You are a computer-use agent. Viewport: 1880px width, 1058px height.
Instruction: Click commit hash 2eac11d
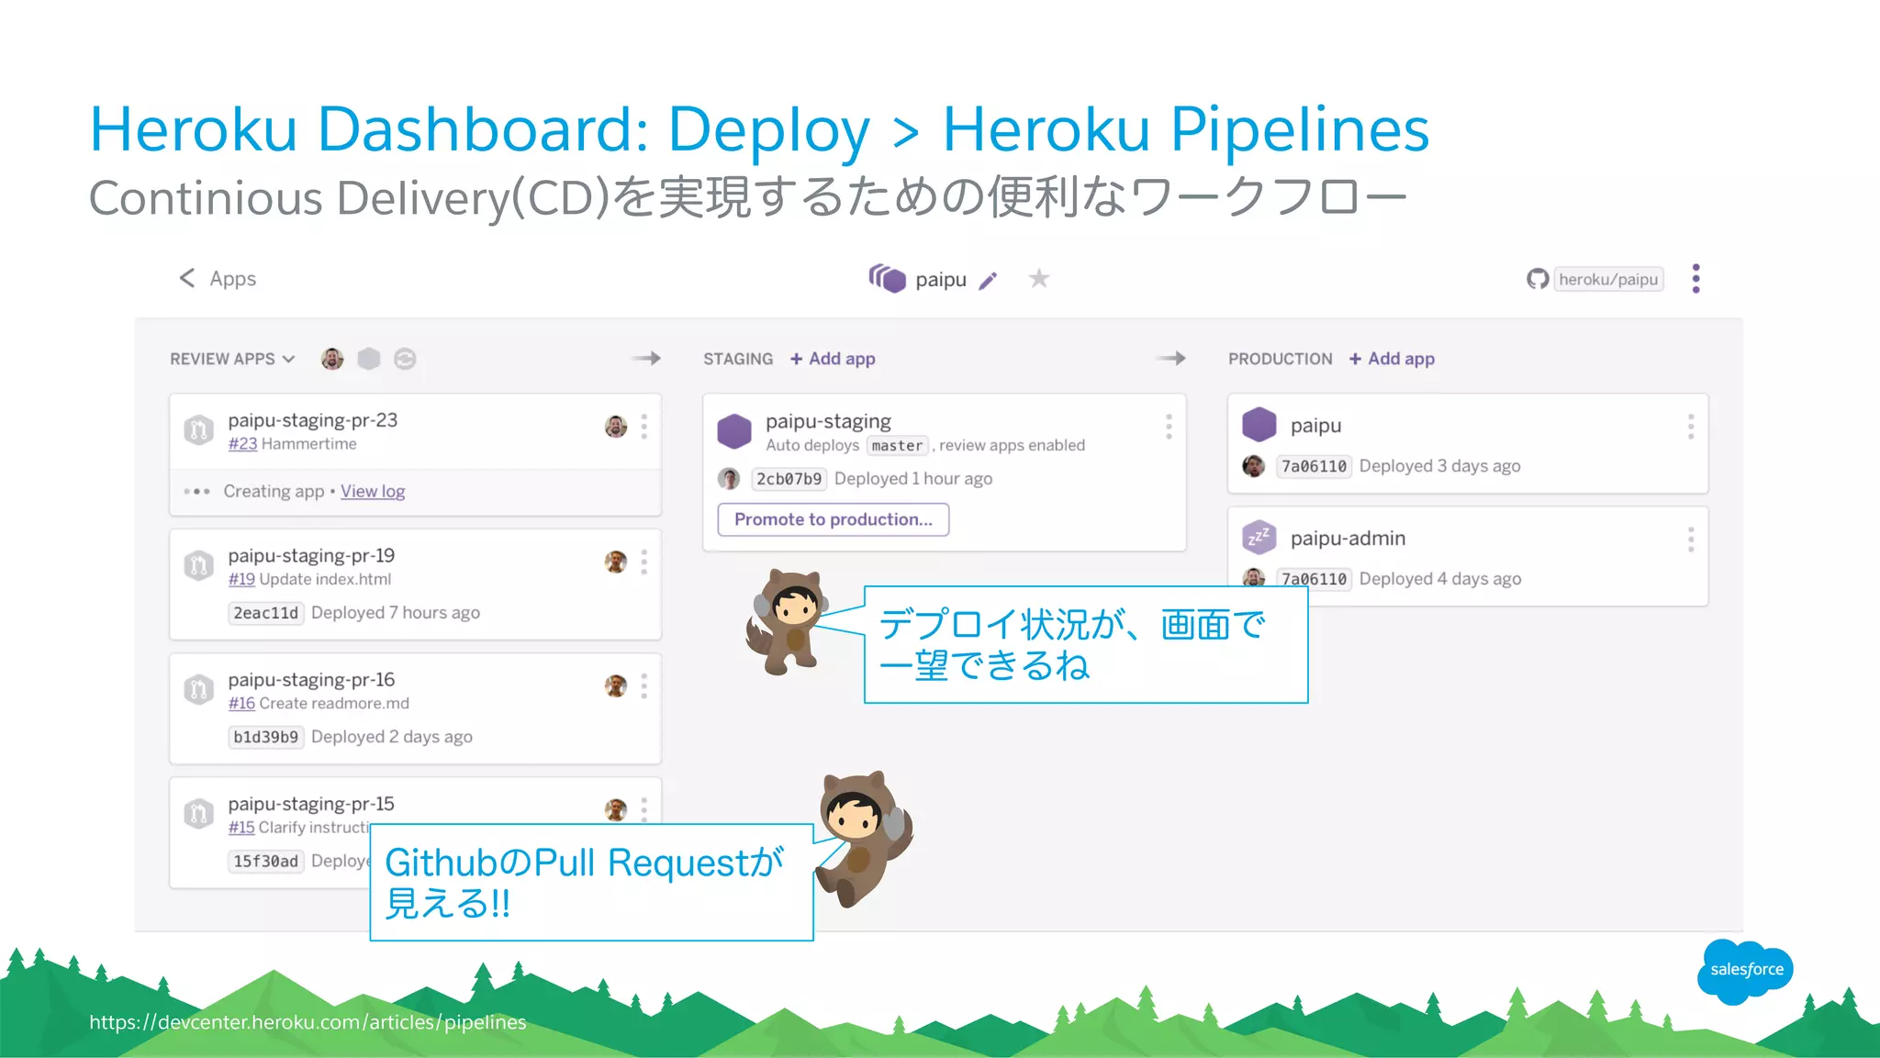click(x=265, y=613)
